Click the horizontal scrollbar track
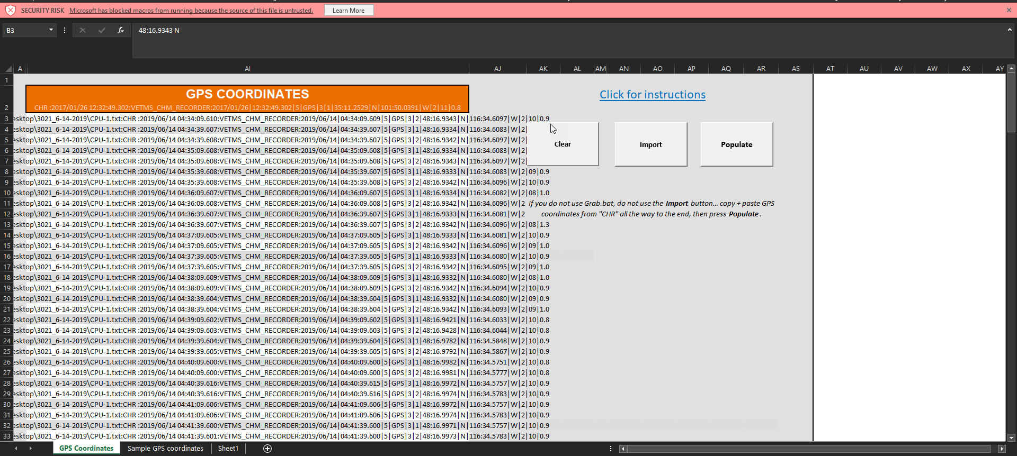The width and height of the screenshot is (1017, 456). (x=809, y=449)
